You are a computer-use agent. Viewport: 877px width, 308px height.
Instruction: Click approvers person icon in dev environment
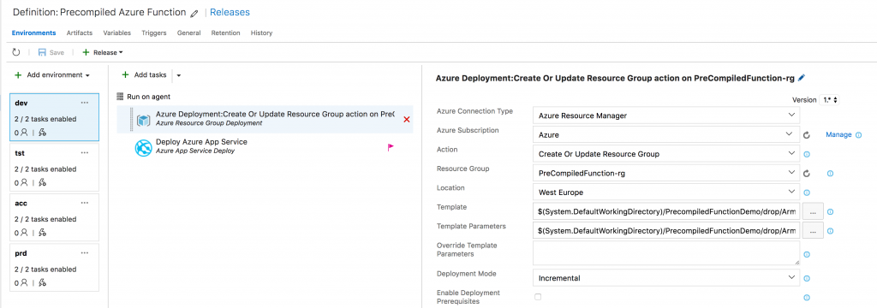coord(24,133)
